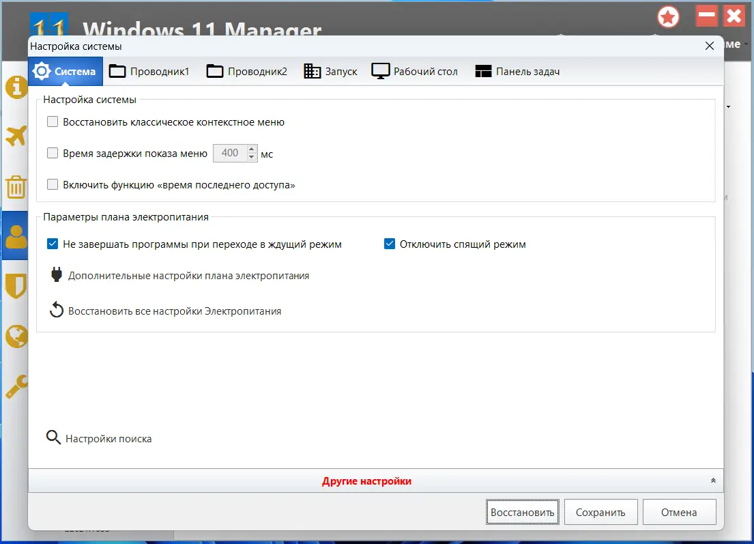
Task: Open the Optimizer airplane sidebar icon
Action: (x=16, y=136)
